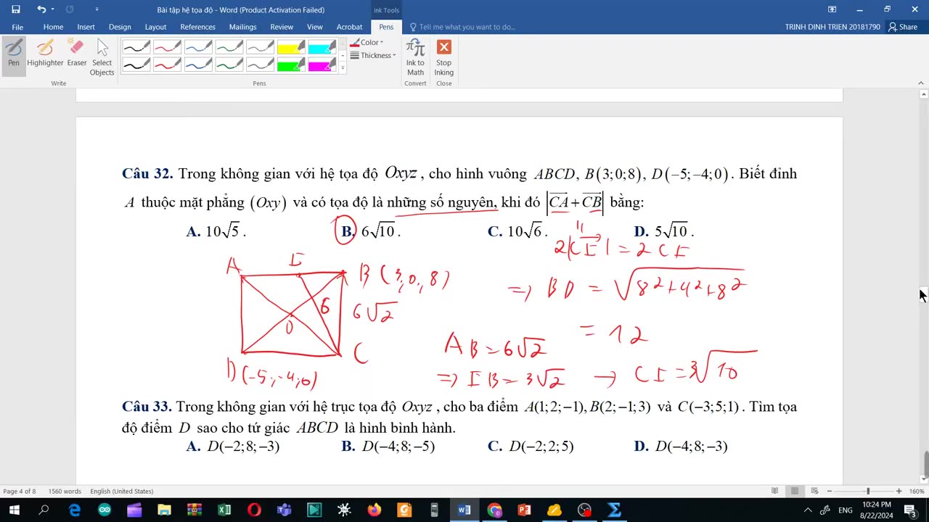Open the Review tab
This screenshot has width=929, height=522.
[x=282, y=27]
